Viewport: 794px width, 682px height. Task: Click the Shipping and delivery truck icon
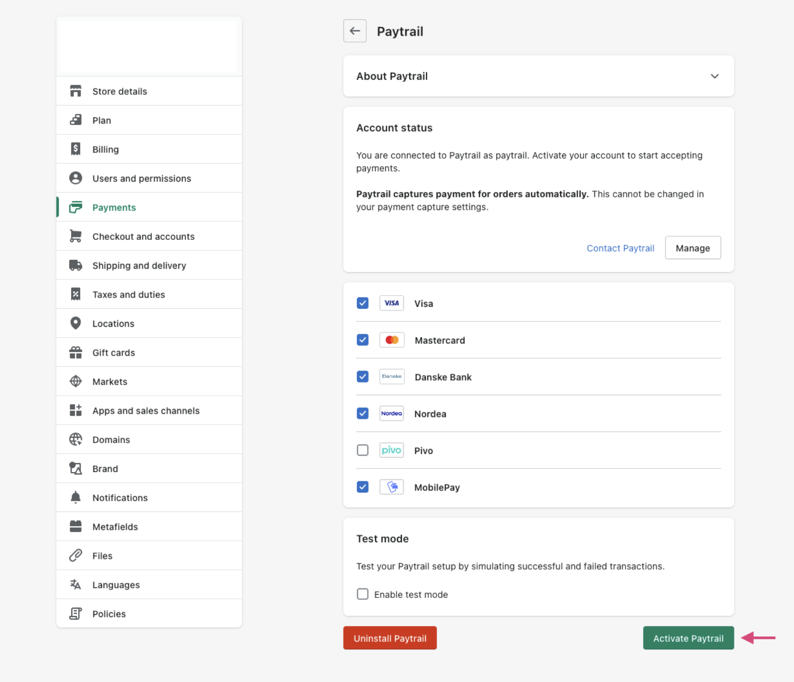click(76, 265)
